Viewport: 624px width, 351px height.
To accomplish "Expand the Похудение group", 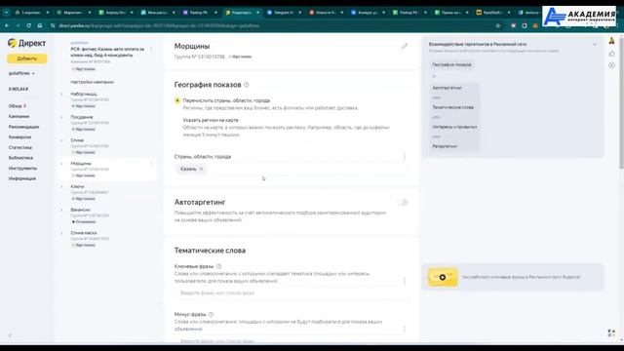I will (x=61, y=117).
